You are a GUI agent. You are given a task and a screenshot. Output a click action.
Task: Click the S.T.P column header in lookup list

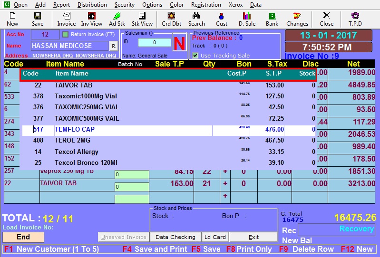pos(273,73)
